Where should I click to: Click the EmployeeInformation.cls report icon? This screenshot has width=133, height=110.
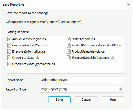[x=9, y=51]
